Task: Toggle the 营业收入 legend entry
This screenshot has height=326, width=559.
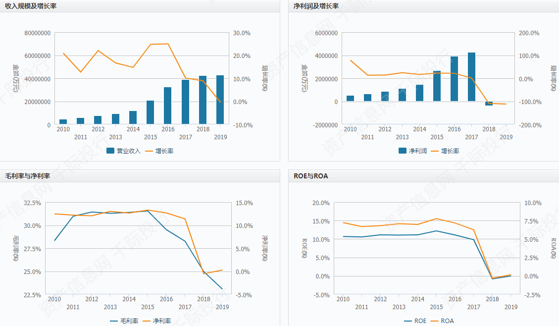Action: [x=123, y=151]
